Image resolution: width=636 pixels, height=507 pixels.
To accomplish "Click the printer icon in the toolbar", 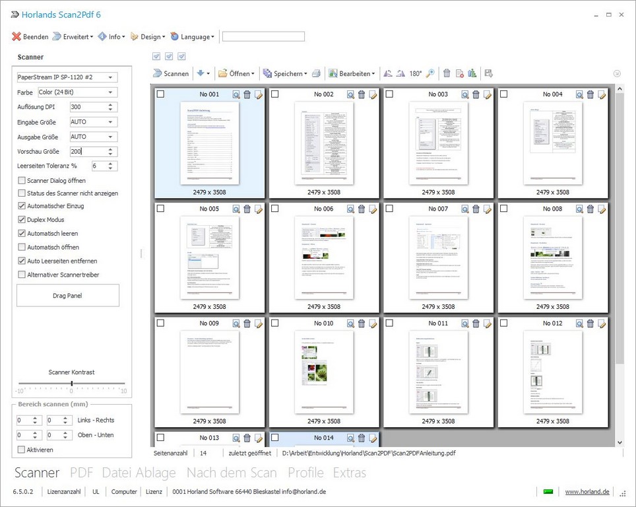I will pyautogui.click(x=317, y=73).
